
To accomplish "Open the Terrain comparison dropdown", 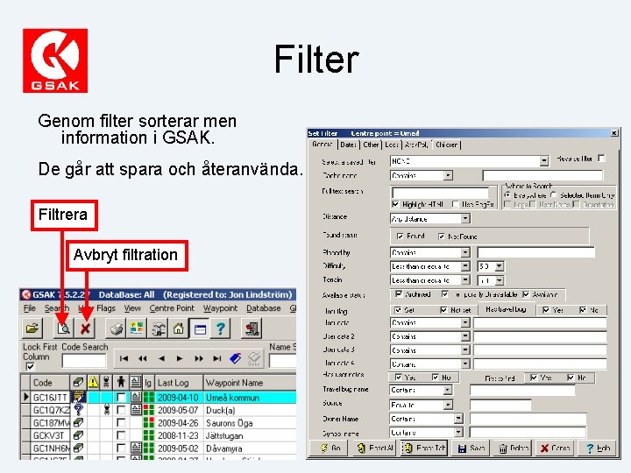I will click(465, 280).
